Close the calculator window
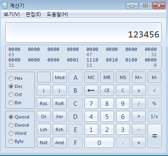168x156 pixels. [159, 6]
